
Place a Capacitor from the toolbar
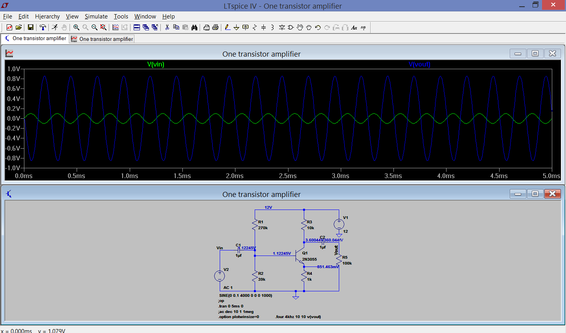[263, 27]
